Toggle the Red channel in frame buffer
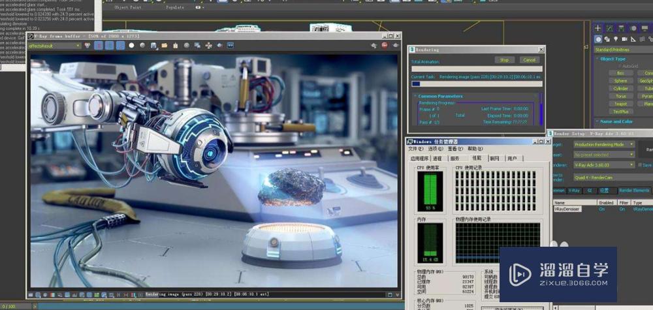 [99, 45]
